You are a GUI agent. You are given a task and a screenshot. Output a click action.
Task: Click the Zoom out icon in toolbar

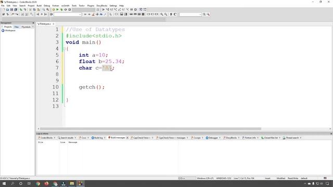[165, 14]
